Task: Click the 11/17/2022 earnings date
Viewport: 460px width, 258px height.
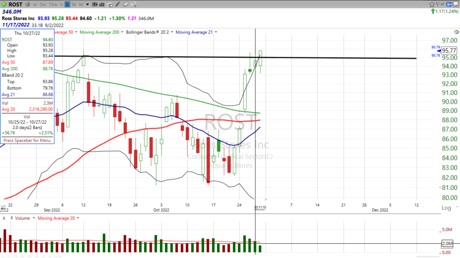Action: pos(15,25)
